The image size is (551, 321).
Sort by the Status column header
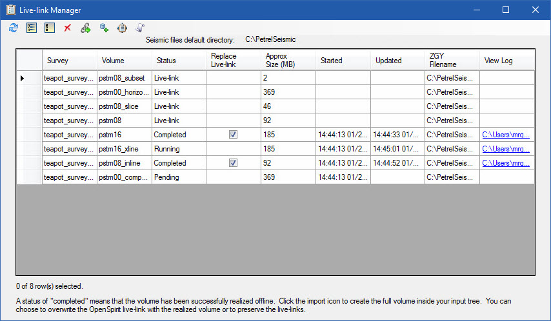(x=179, y=60)
